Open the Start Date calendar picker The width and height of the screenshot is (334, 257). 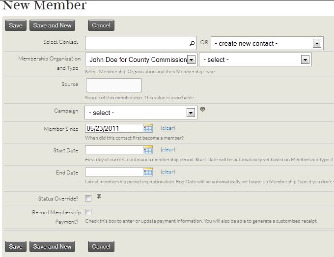pyautogui.click(x=148, y=150)
